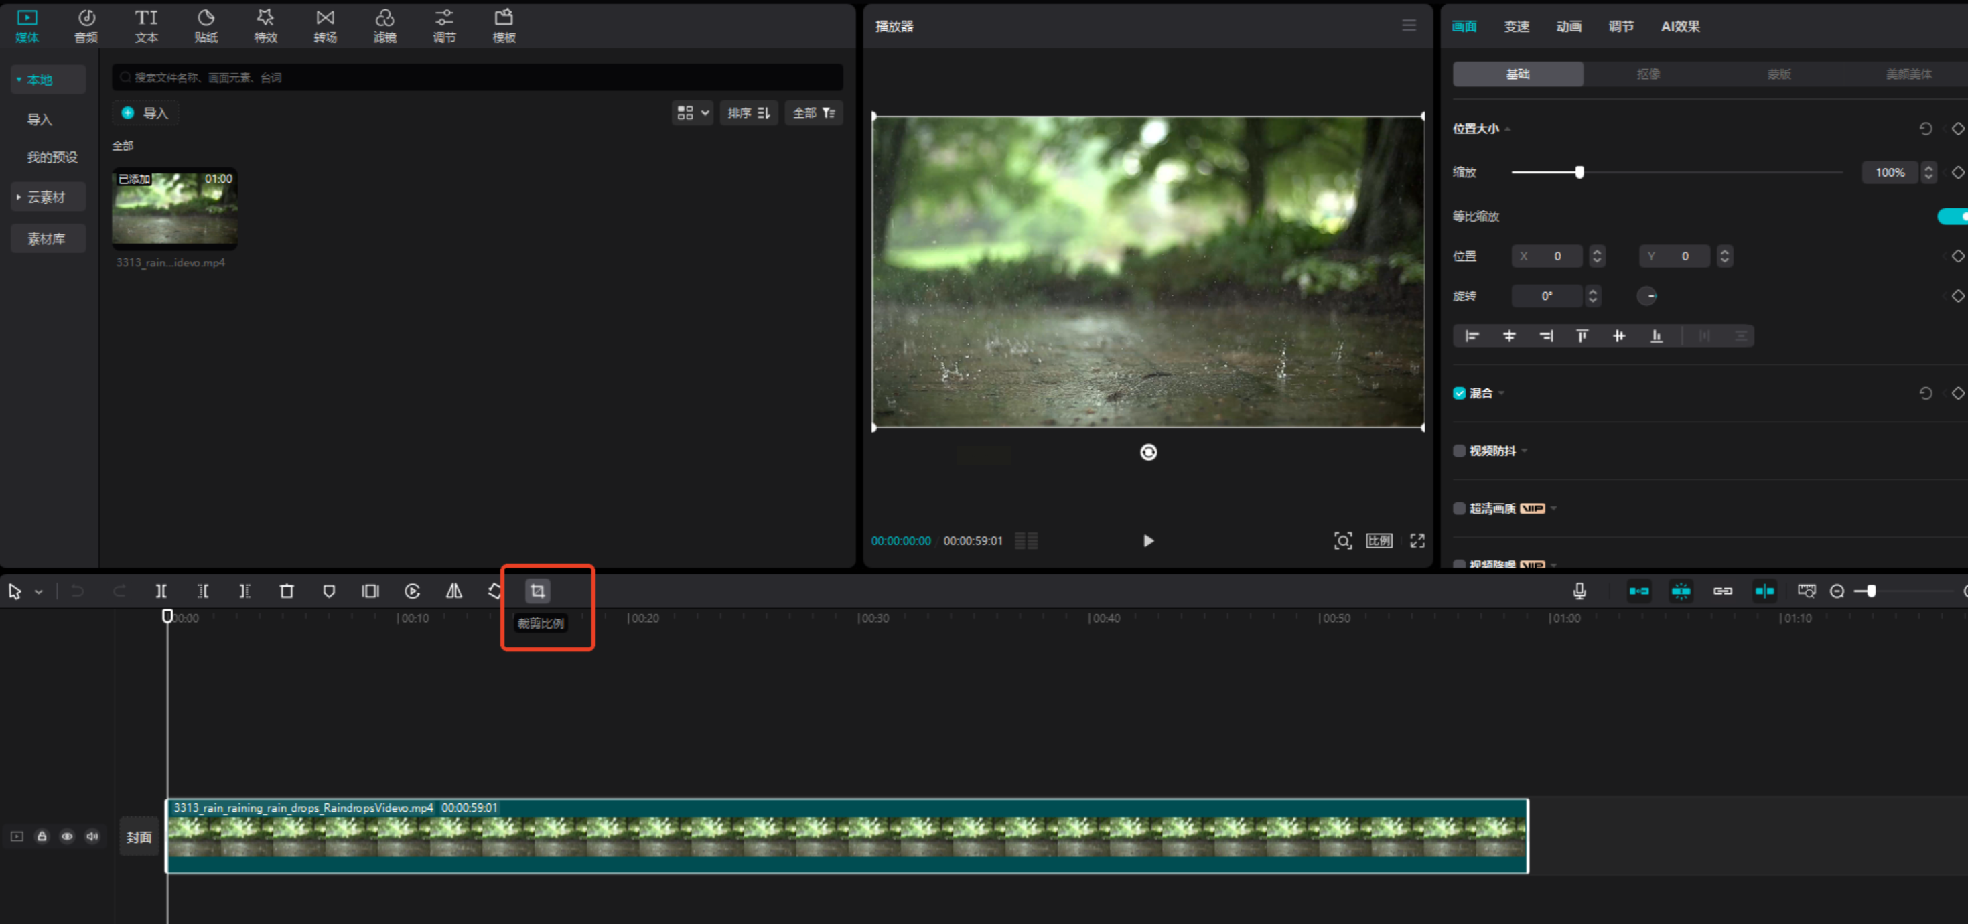Click the 导入 import button
This screenshot has height=924, width=1968.
click(146, 113)
